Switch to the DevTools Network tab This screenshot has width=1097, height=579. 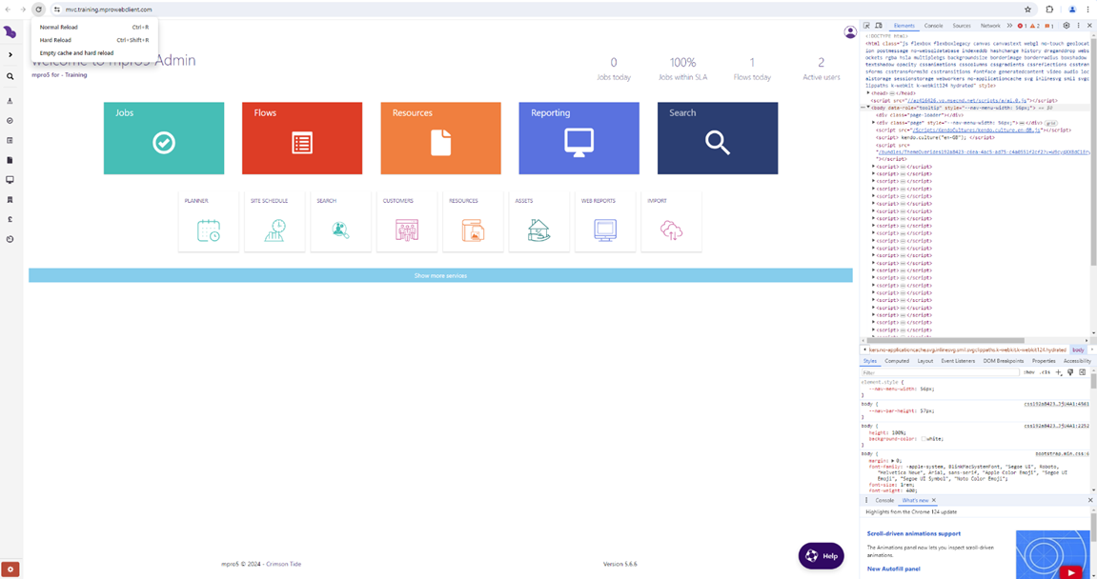(990, 25)
